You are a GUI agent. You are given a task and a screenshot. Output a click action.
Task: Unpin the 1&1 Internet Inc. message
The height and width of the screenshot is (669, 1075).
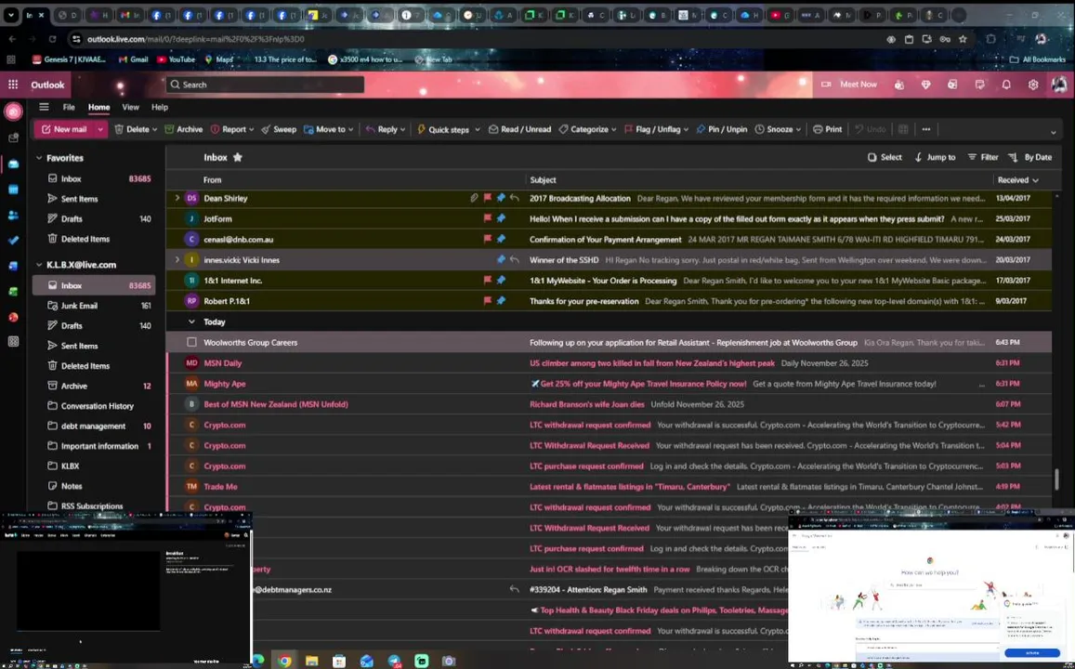(501, 281)
